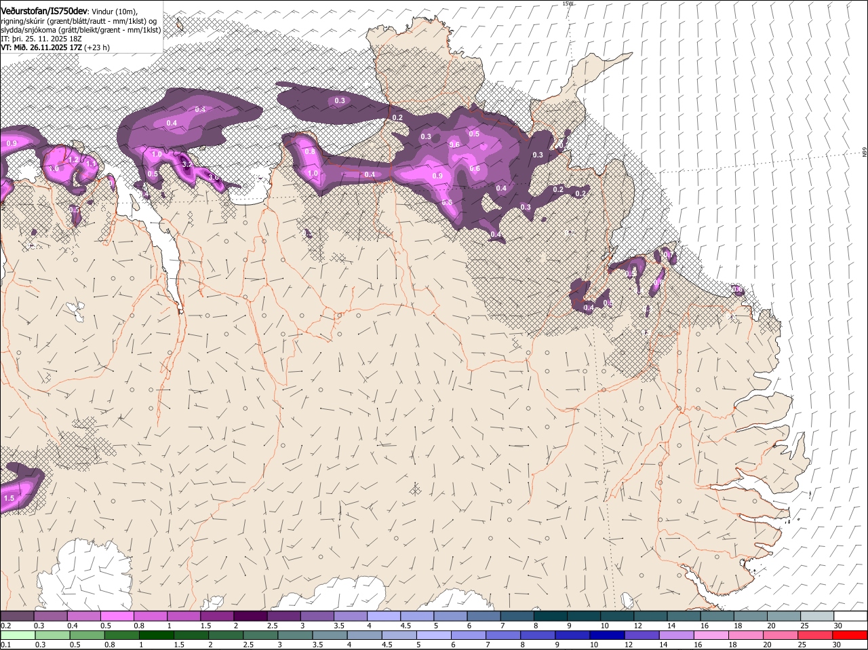Click the 3.0 precipitation value on the map

point(214,177)
